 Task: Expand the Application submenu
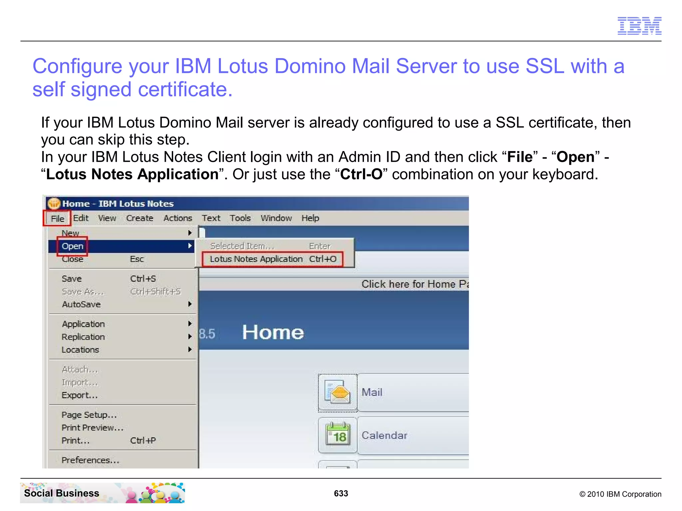[x=122, y=324]
